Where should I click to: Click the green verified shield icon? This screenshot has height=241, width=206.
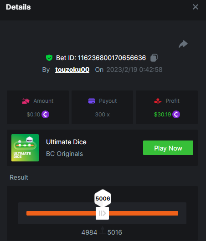(x=49, y=58)
